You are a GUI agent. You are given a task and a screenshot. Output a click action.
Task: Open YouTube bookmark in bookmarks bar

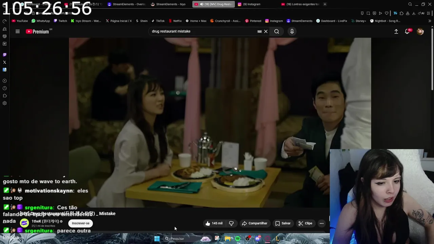[x=20, y=21]
